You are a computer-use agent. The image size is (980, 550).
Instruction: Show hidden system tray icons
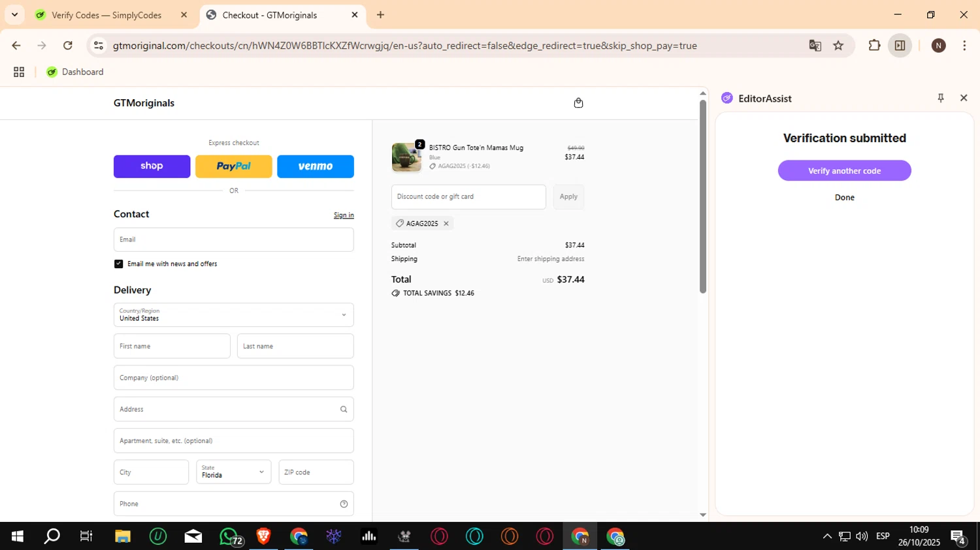[827, 536]
